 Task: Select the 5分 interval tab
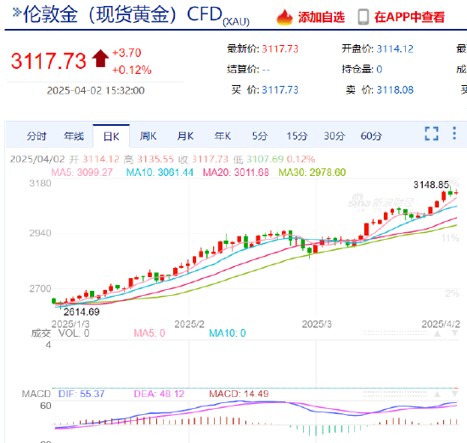point(260,136)
